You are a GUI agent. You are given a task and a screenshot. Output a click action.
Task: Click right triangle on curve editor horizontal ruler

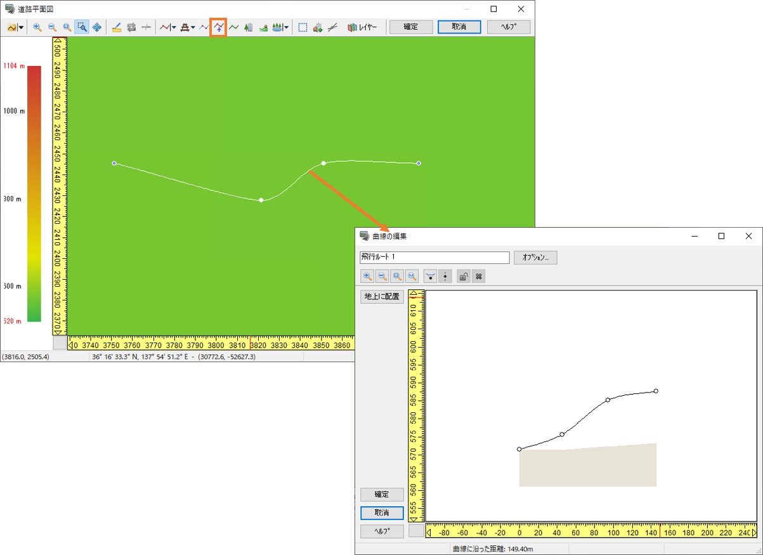[753, 533]
